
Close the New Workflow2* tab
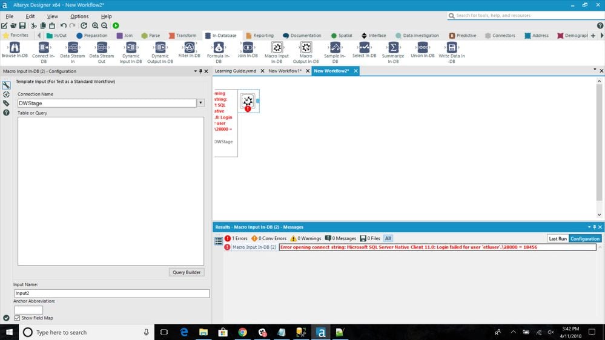click(x=355, y=71)
